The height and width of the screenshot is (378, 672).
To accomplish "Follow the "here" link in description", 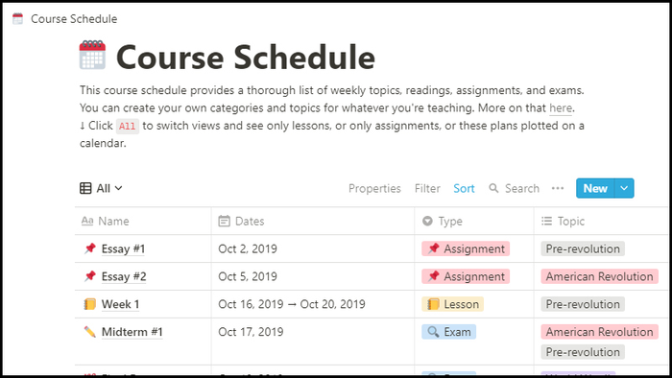I will coord(561,107).
